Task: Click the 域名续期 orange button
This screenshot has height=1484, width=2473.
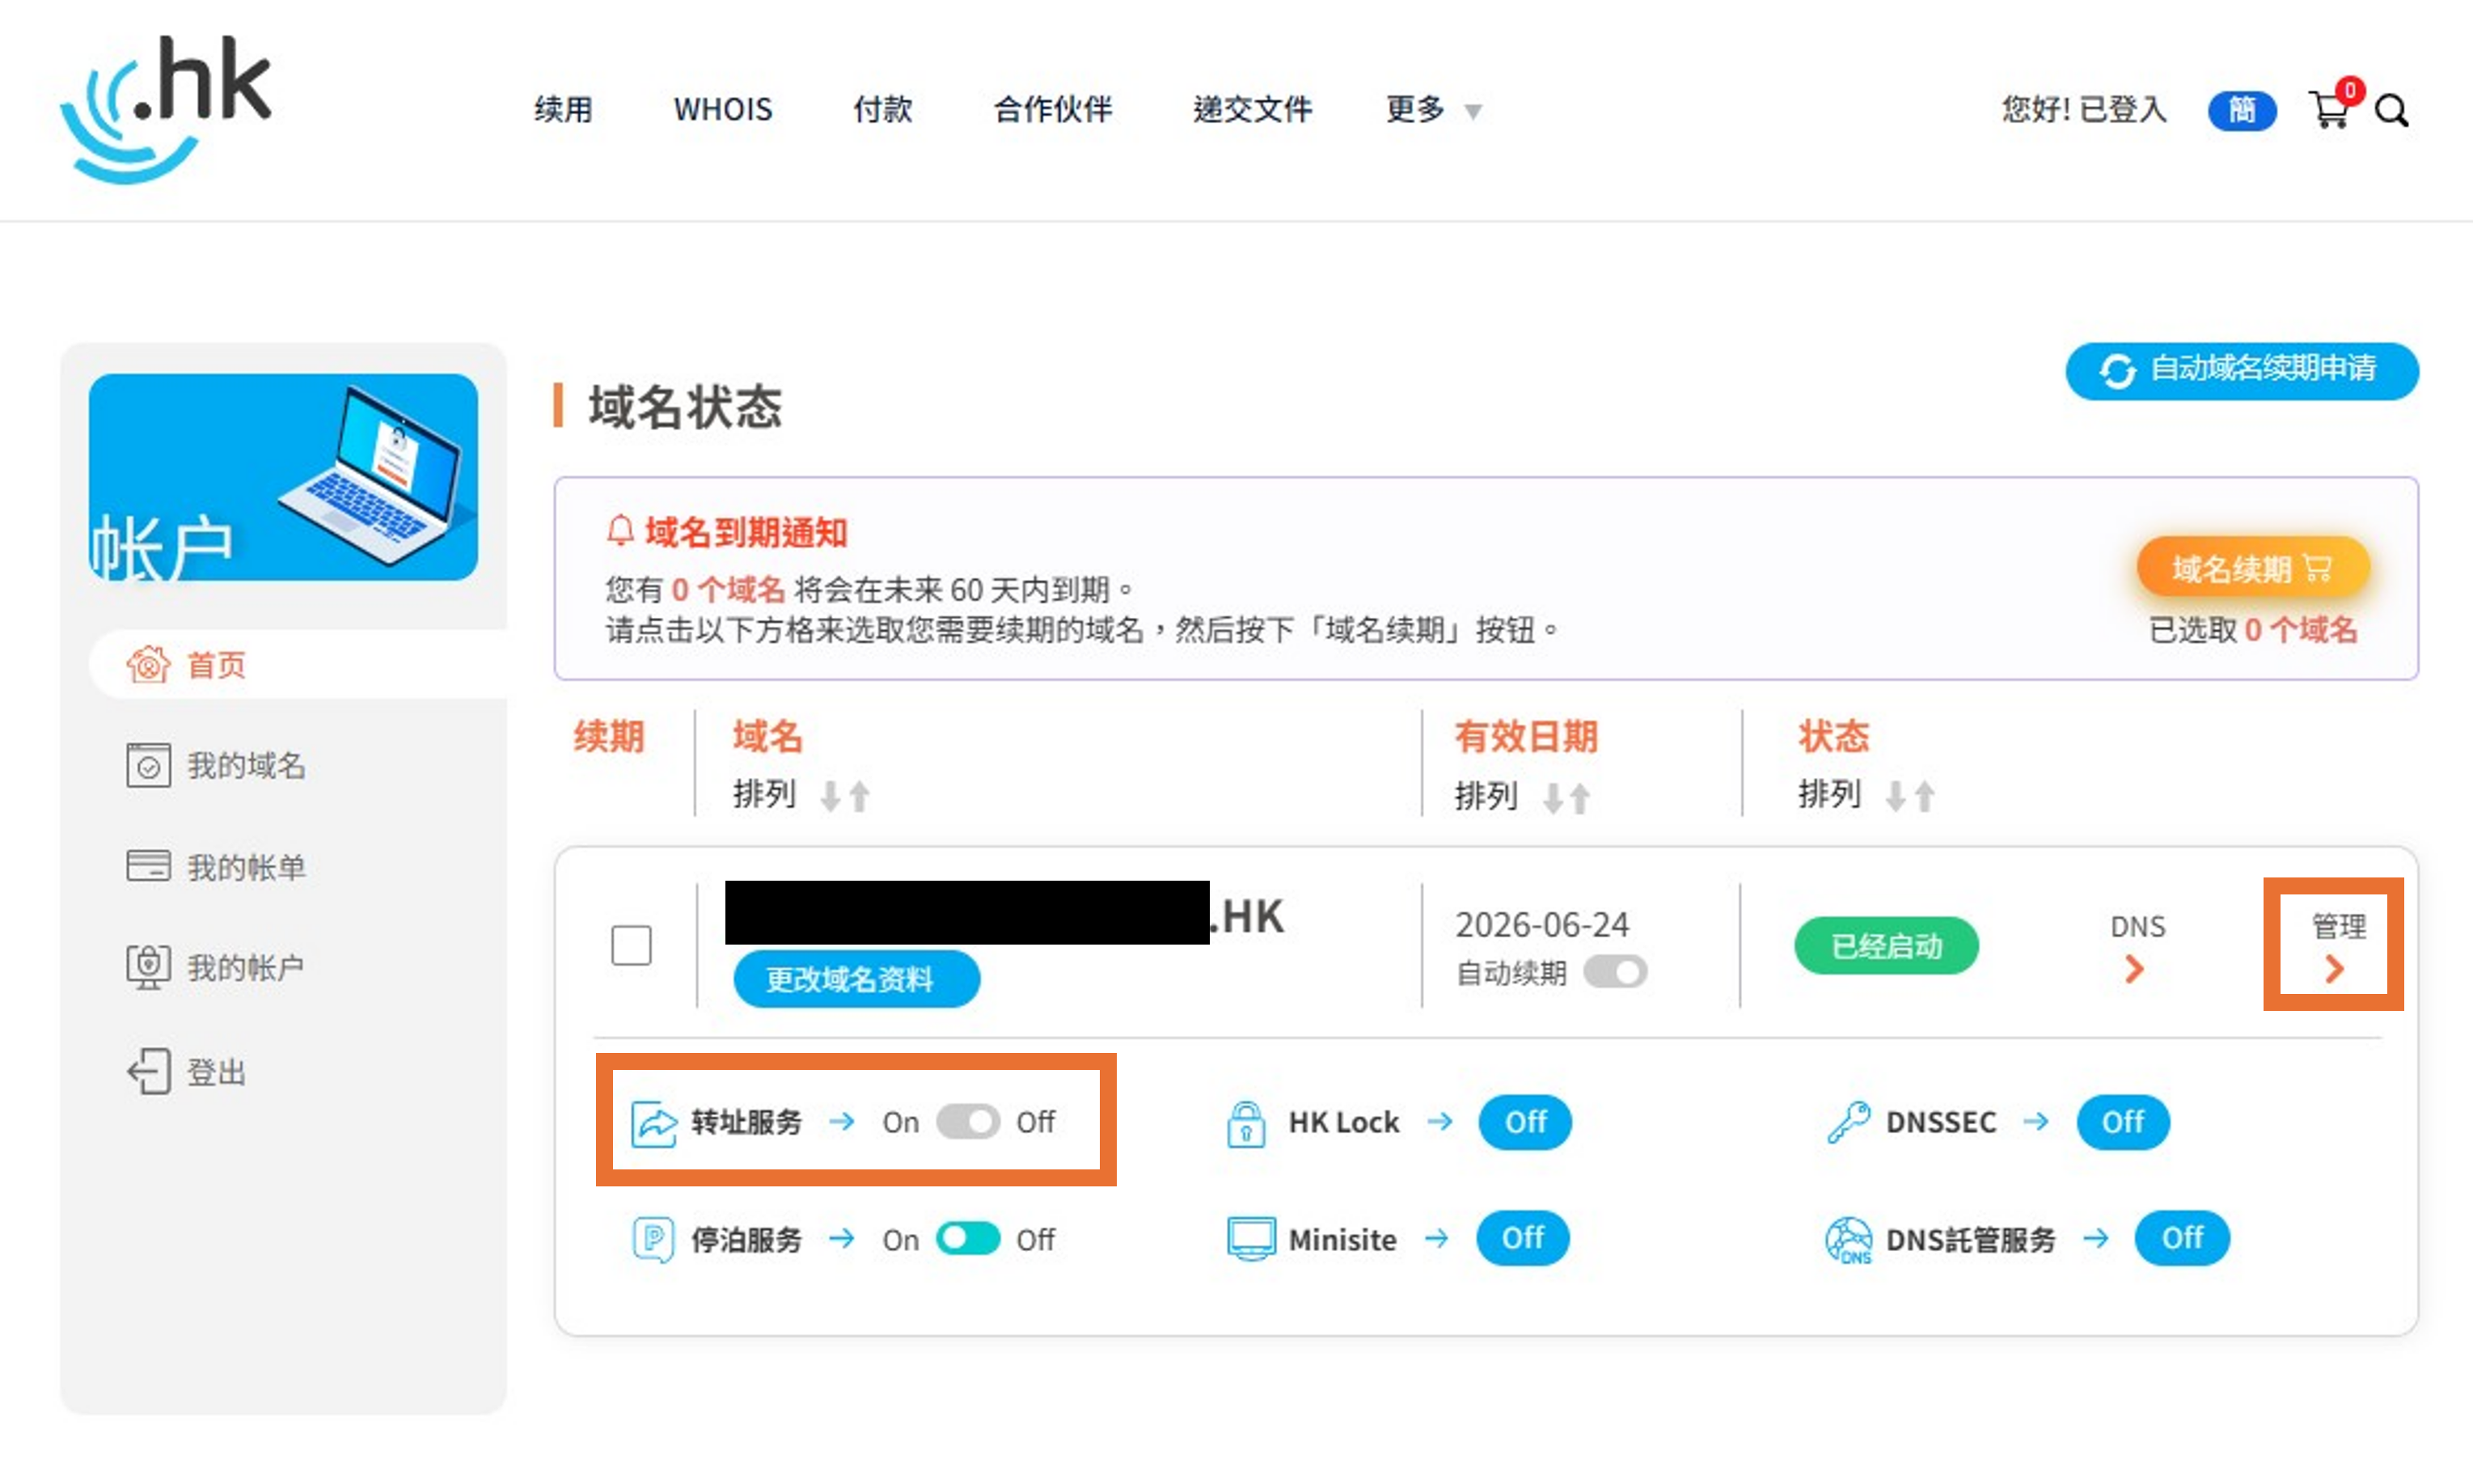Action: point(2252,569)
